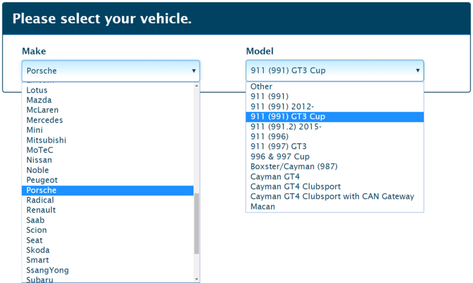
Task: Select the 911 (997) GT3 model
Action: (x=335, y=146)
